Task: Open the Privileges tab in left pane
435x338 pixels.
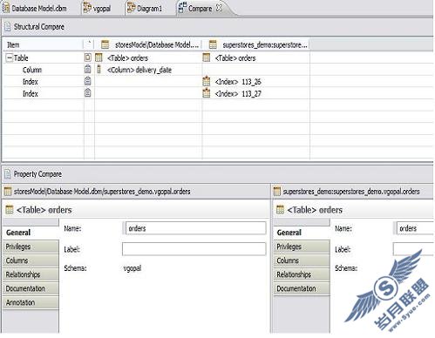Action: tap(31, 247)
